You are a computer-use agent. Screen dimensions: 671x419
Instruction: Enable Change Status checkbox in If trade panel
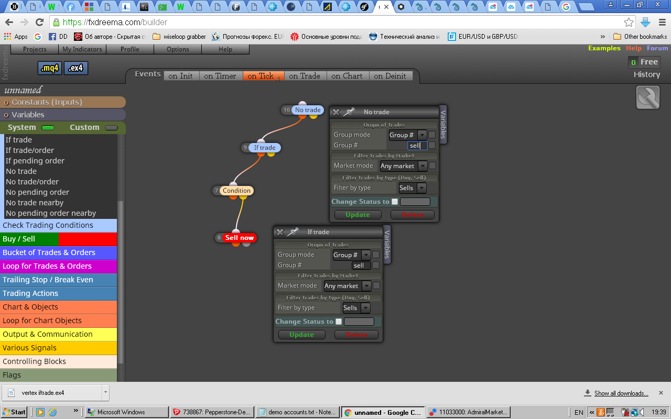pyautogui.click(x=339, y=322)
